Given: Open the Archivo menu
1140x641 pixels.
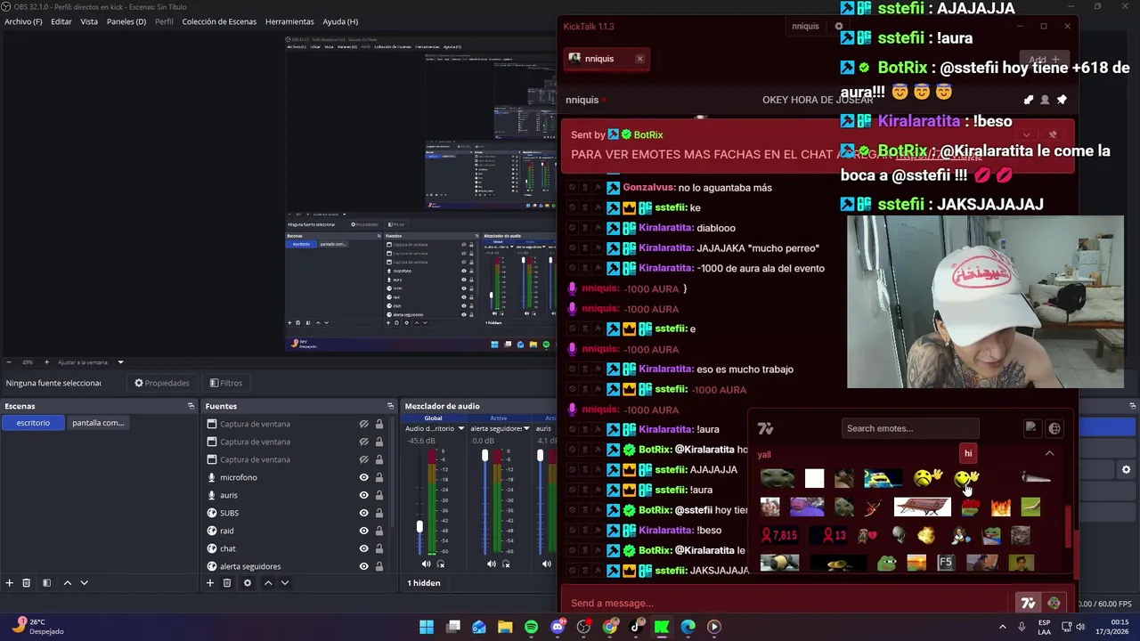Looking at the screenshot, I should [x=23, y=21].
